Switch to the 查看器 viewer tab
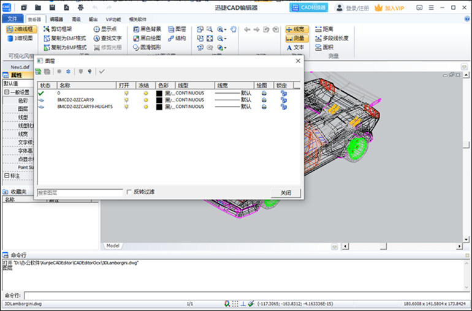Viewport: 472px width, 311px height. point(34,19)
